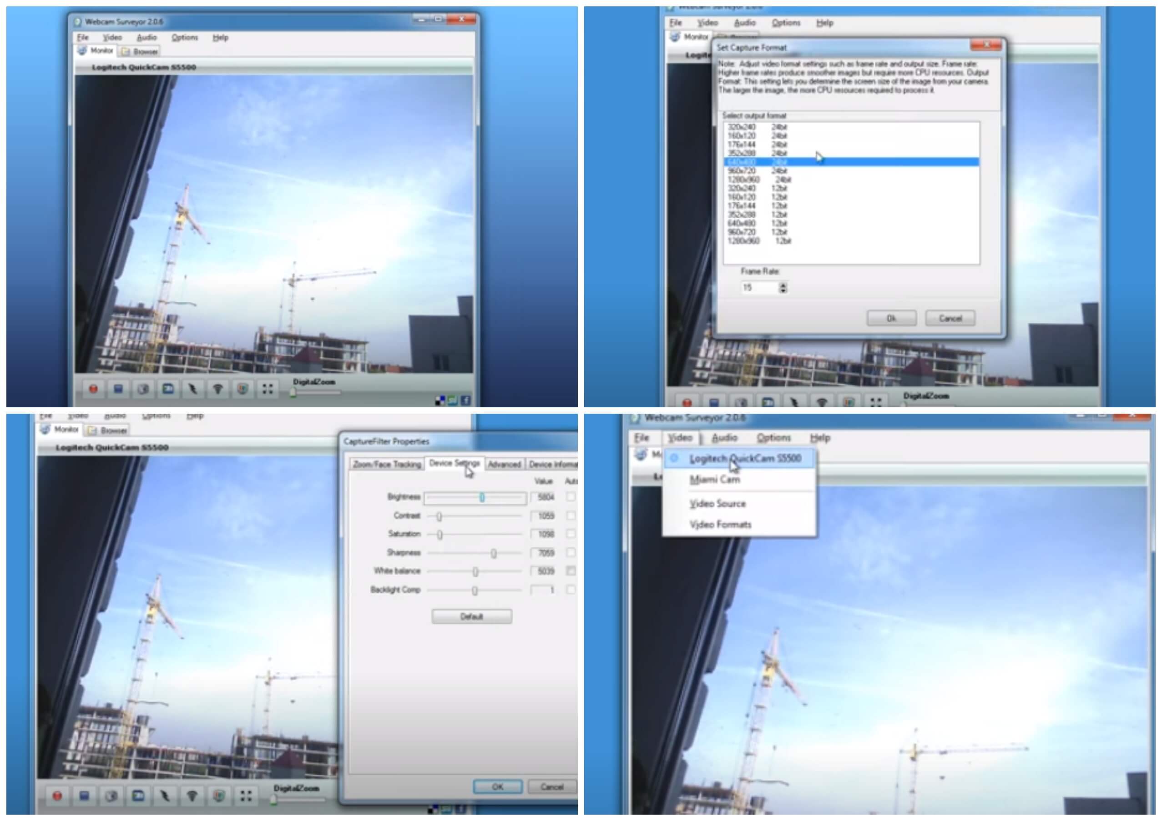
Task: Click the Delicious bookmark icon in main window footer
Action: [x=440, y=401]
